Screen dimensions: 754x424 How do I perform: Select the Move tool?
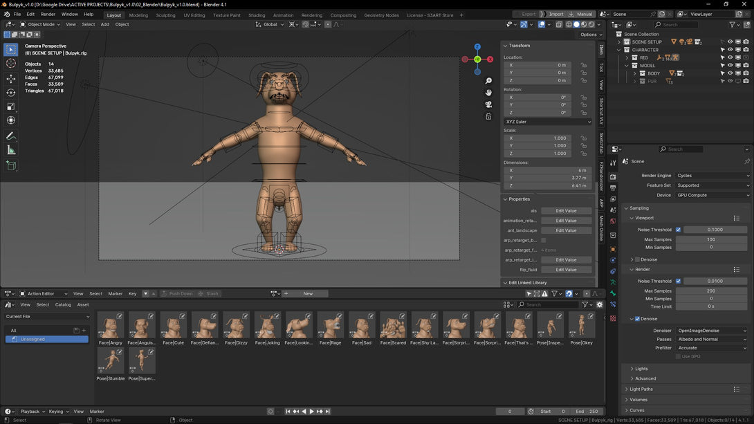tap(10, 78)
